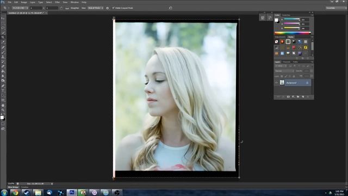Click the rainbow color spectrum ramp
This screenshot has height=196, width=348.
(x=293, y=33)
